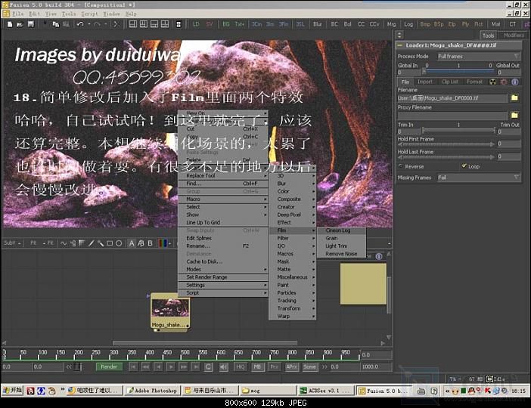
Task: Add Brightness Contrast via BC button
Action: [334, 24]
